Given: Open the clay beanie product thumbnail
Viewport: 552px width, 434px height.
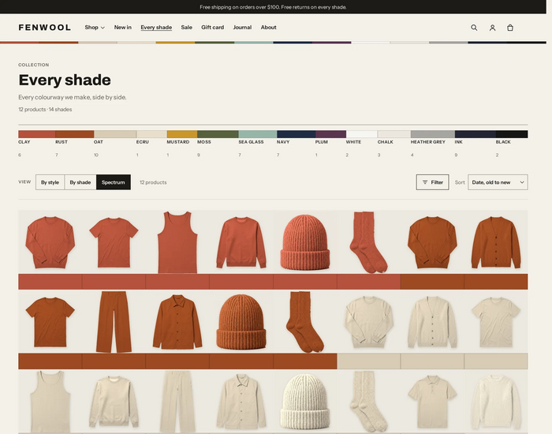Looking at the screenshot, I should click(305, 241).
